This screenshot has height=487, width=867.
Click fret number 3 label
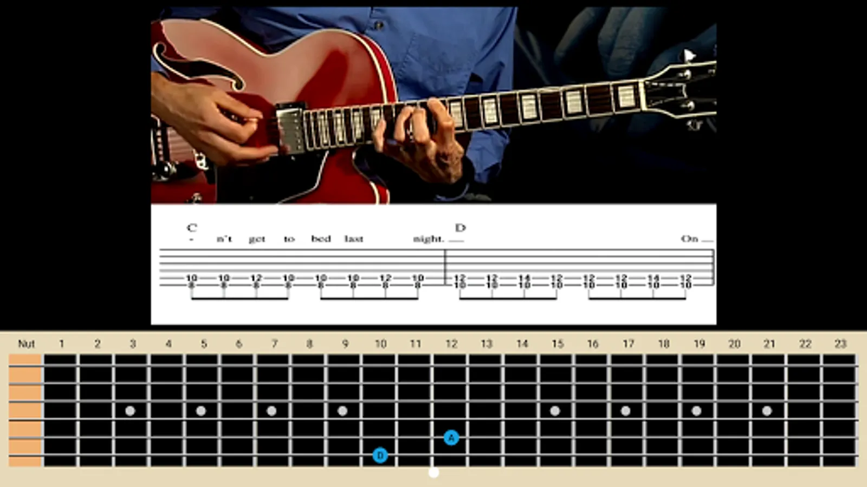133,344
